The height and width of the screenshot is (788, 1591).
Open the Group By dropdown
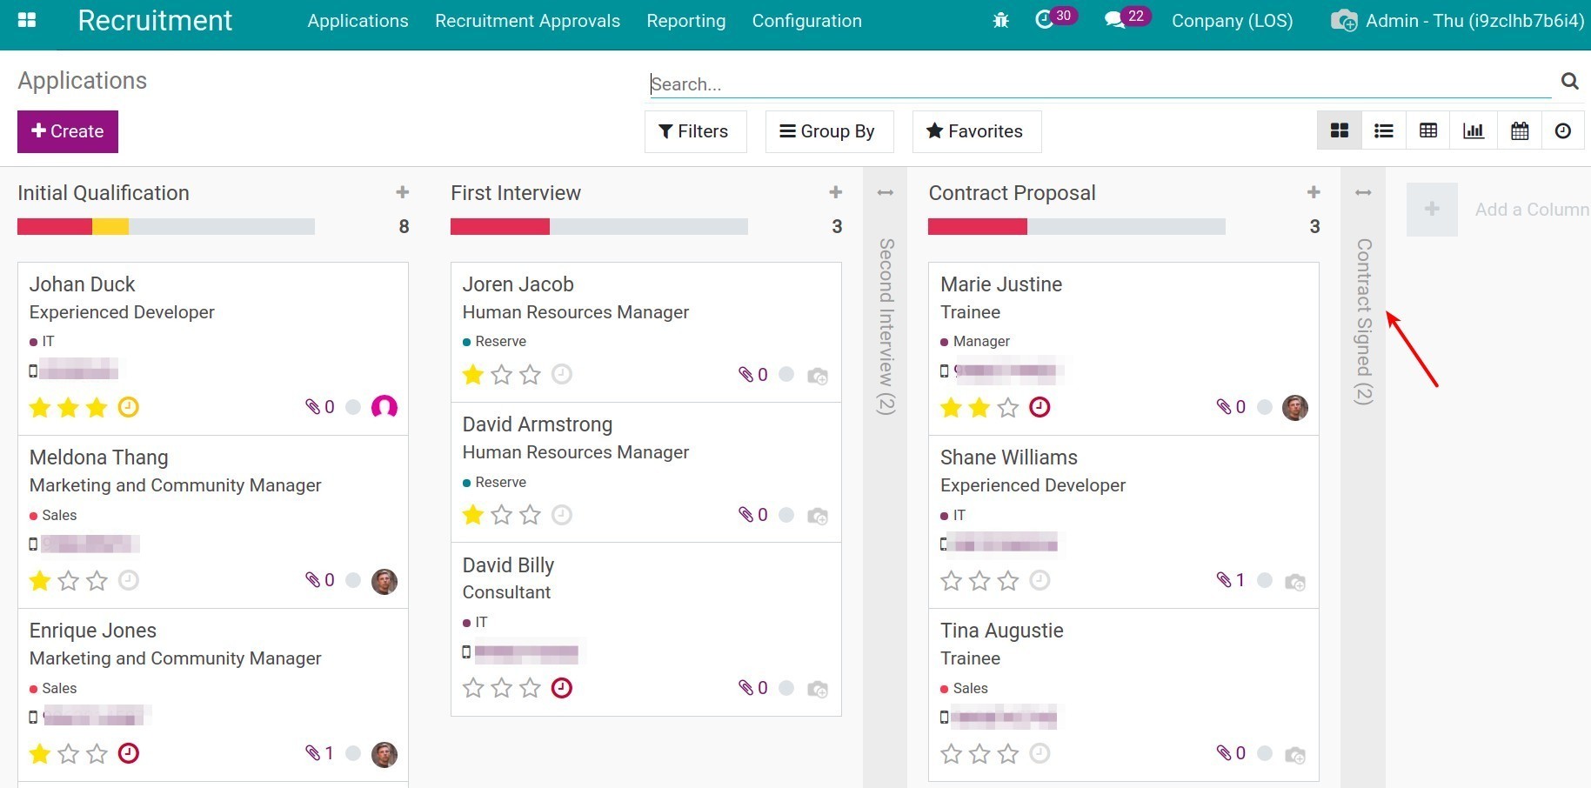[x=828, y=131]
